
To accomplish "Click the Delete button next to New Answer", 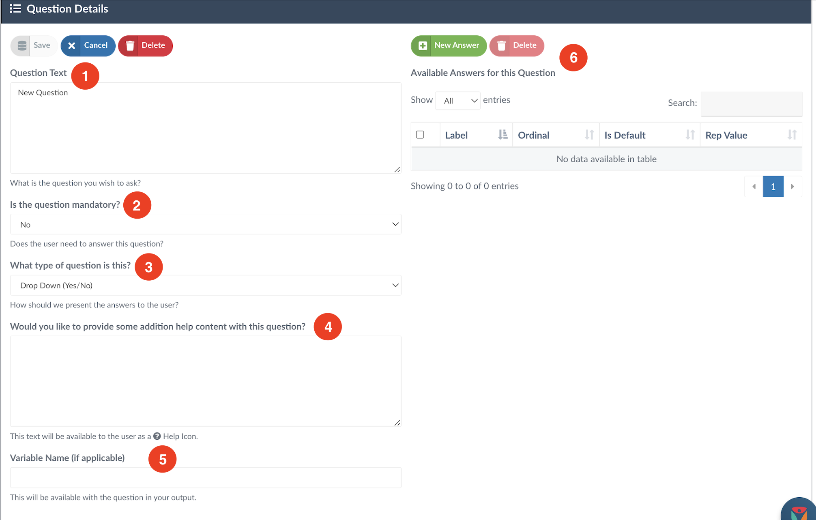I will [516, 45].
